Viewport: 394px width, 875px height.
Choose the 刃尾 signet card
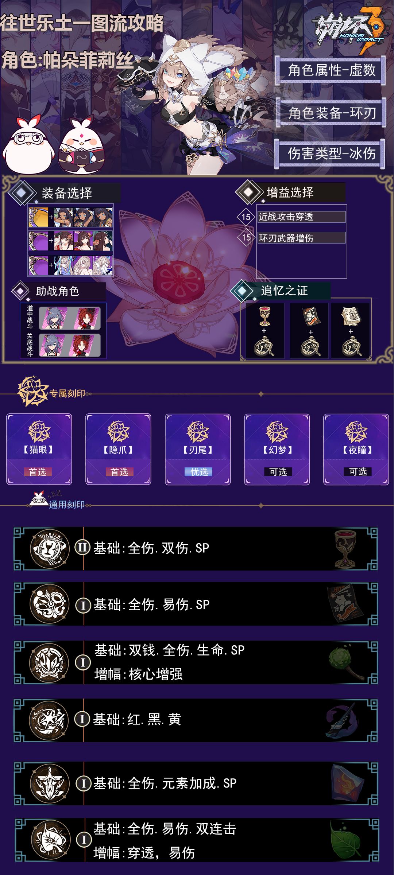click(x=198, y=449)
